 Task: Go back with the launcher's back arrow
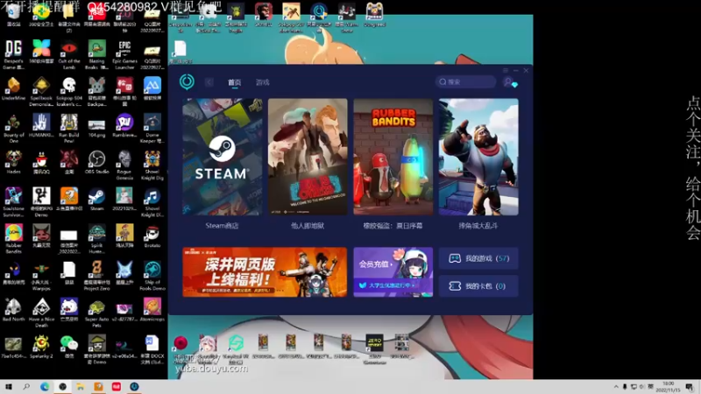tap(209, 82)
